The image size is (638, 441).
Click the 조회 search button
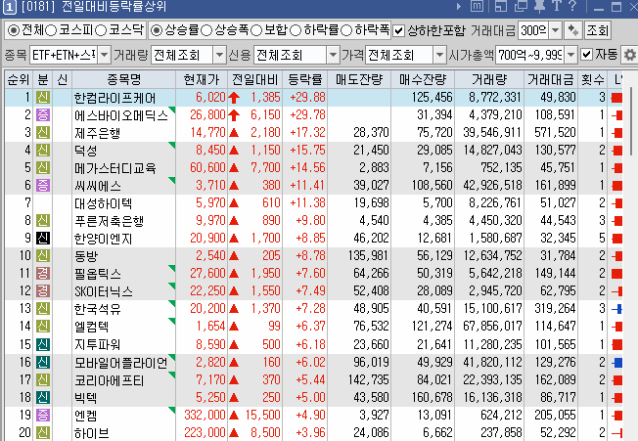tap(597, 30)
